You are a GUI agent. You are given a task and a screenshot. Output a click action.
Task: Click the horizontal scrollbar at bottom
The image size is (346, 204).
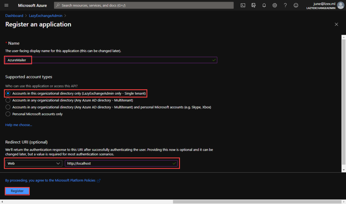click(257, 202)
